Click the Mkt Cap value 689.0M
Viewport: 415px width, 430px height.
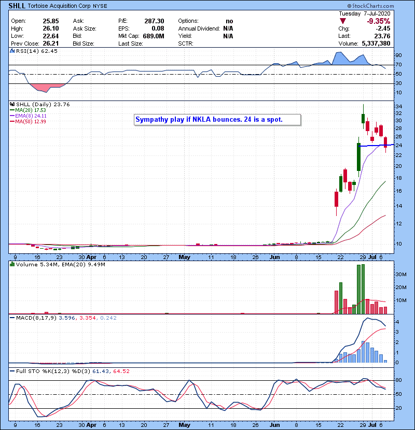(x=154, y=36)
